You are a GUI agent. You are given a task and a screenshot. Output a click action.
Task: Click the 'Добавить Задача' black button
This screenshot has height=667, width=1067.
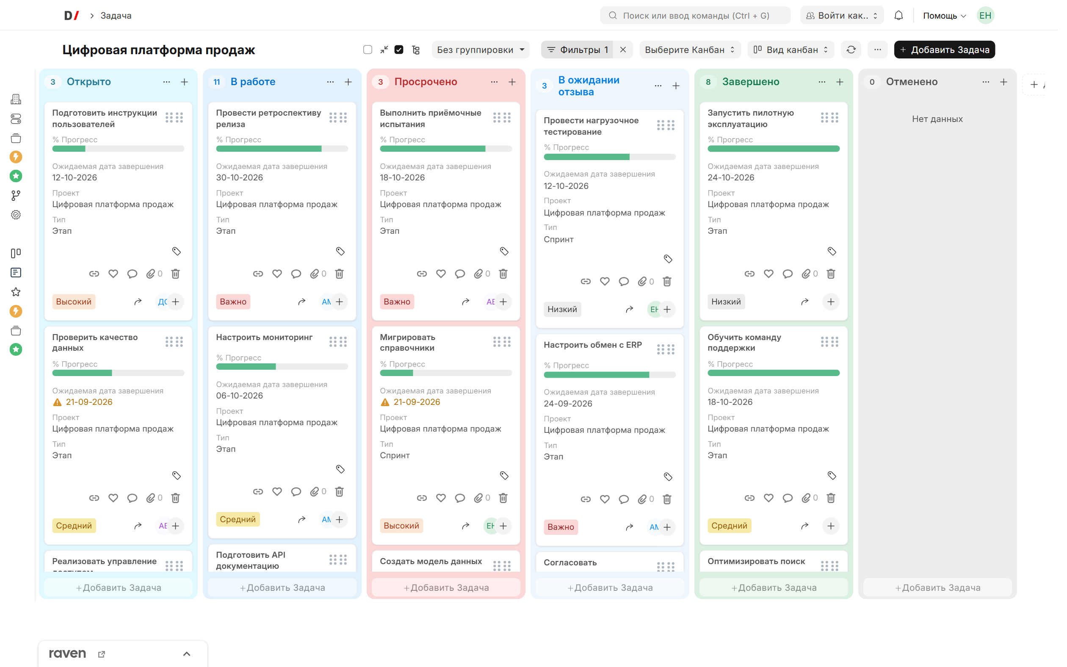(945, 50)
